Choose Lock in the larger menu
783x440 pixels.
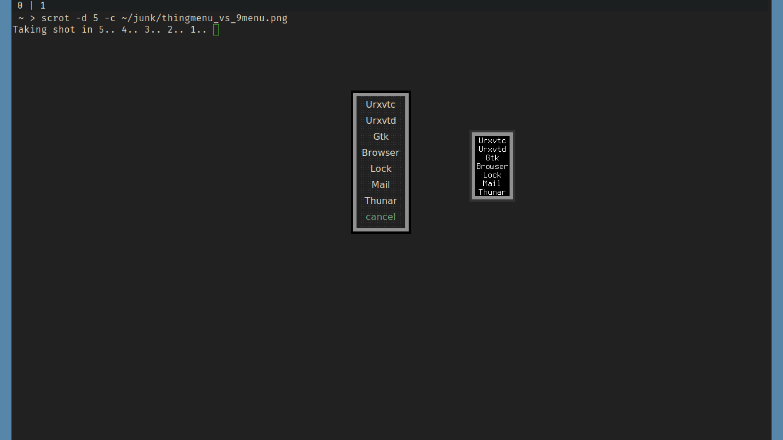click(x=381, y=168)
